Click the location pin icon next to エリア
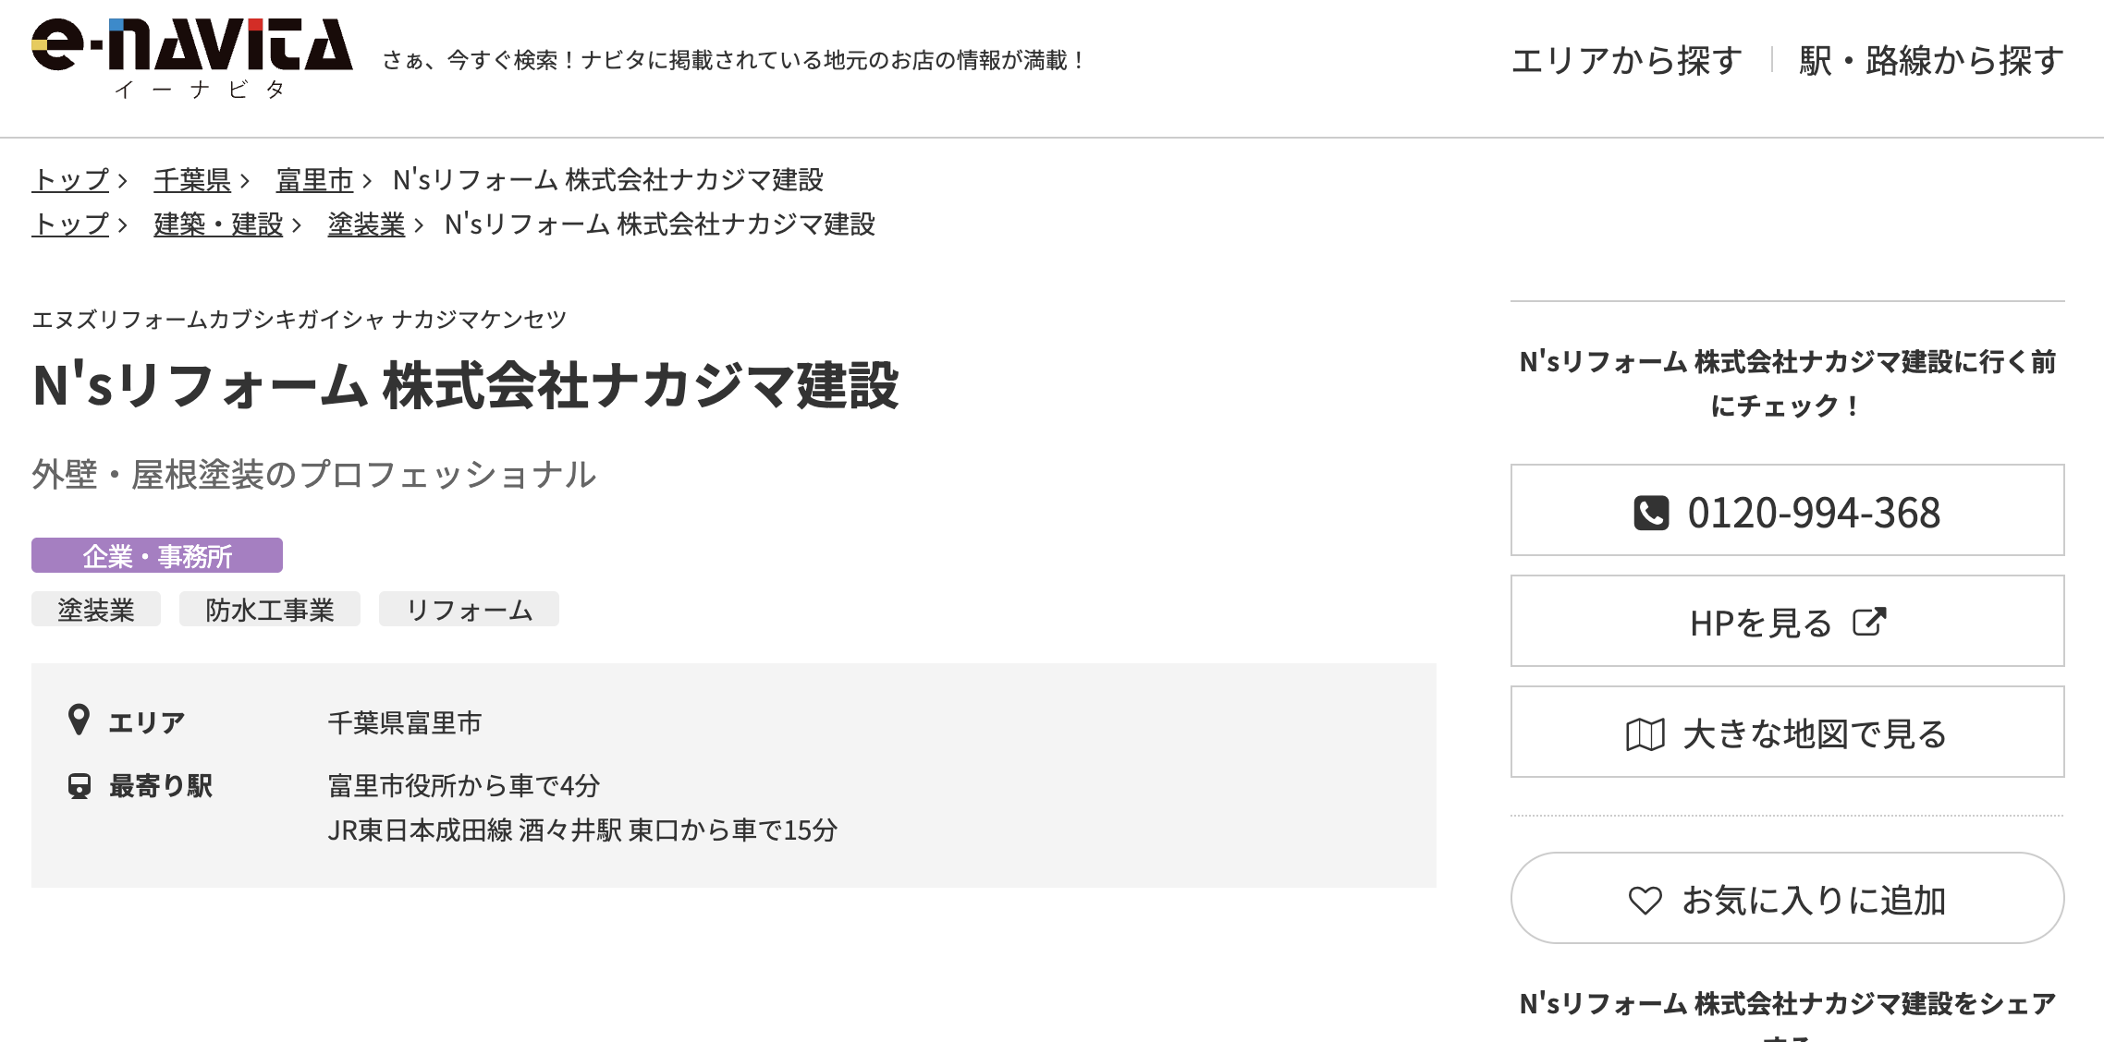 click(80, 721)
